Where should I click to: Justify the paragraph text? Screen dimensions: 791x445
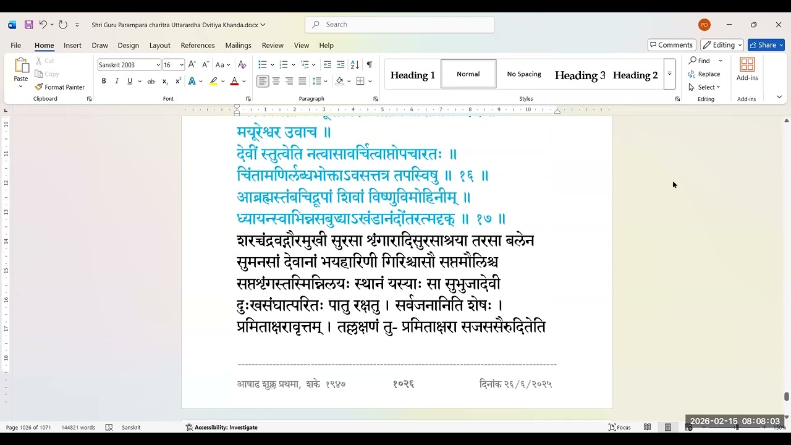point(302,82)
